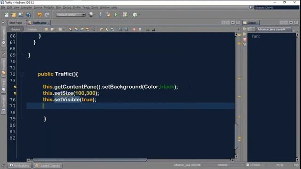Screen dimensions: 301x169
Task: Open the Refactor menu
Action: 49,8
